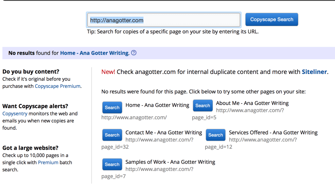
Task: Click the 'Samples of Work - Ana Gotter Writing' title
Action: [170, 162]
